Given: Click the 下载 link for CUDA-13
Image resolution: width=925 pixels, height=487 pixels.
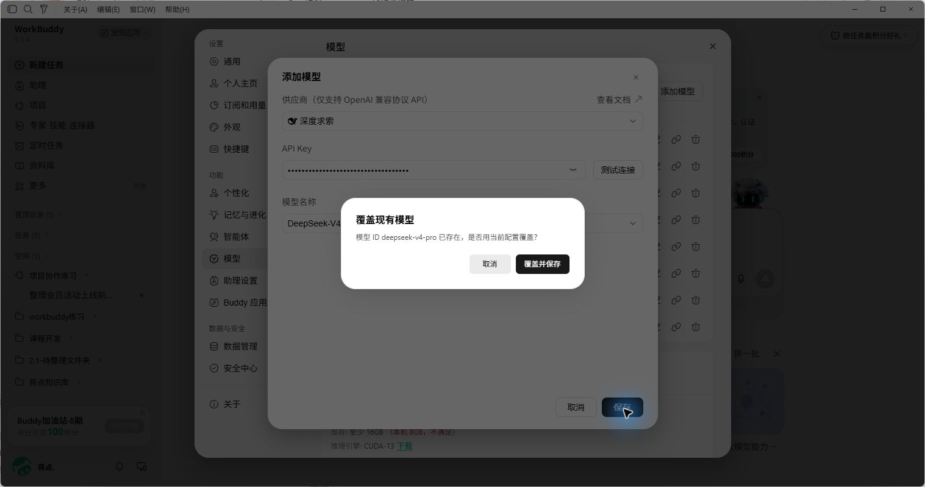Looking at the screenshot, I should (x=405, y=446).
